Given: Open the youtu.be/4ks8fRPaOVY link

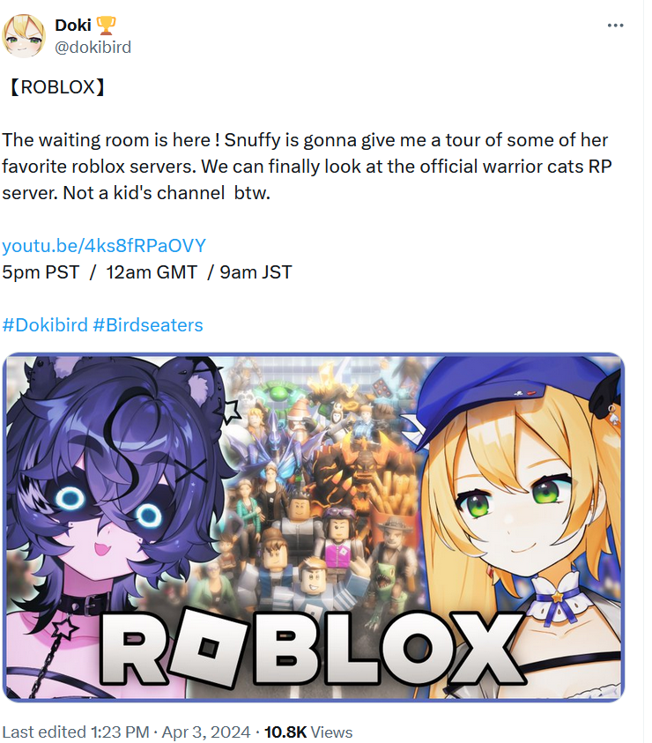Looking at the screenshot, I should point(104,245).
